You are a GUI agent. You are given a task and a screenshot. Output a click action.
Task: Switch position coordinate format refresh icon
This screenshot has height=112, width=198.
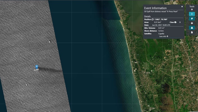[153, 19]
